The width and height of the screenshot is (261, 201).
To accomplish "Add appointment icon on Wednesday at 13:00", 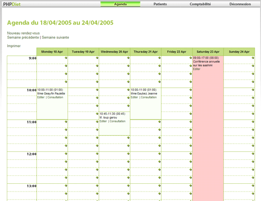I will click(128, 186).
